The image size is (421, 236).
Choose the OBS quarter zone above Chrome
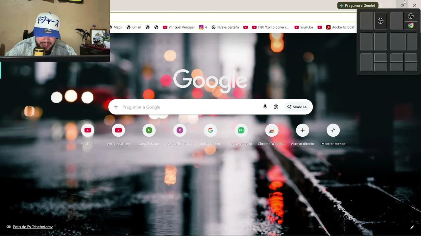click(411, 16)
